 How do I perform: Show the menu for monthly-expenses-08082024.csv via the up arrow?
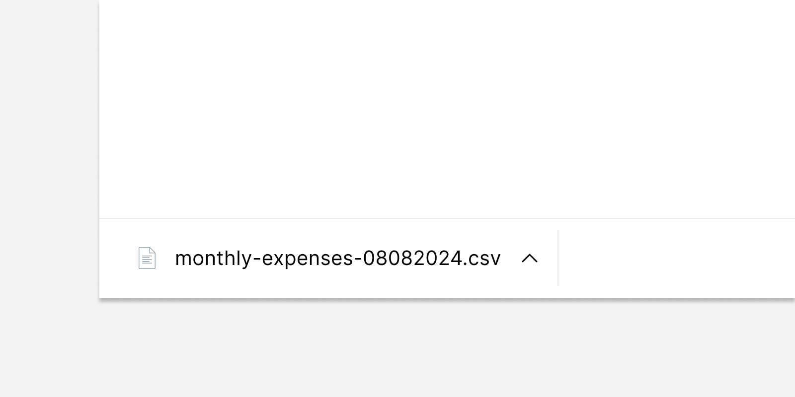click(530, 258)
